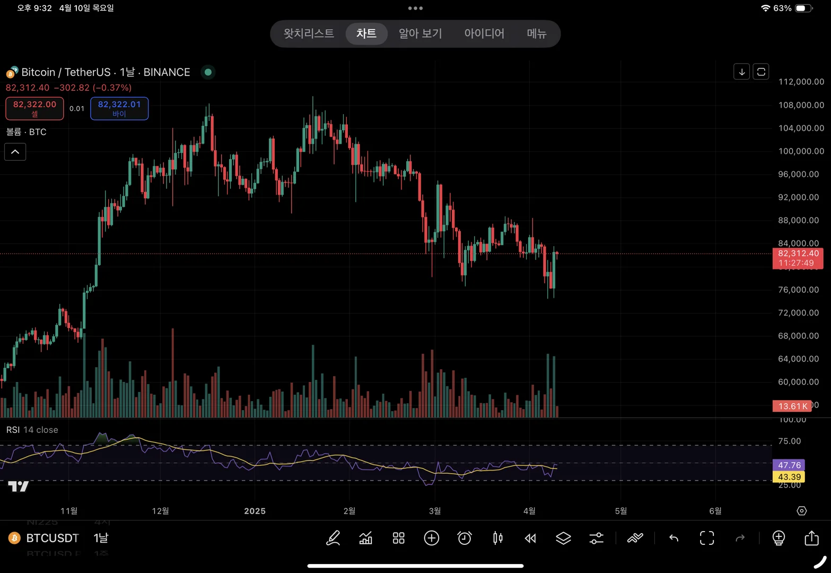
Task: Tap the three-dot multitasking handle at the top
Action: click(x=415, y=8)
